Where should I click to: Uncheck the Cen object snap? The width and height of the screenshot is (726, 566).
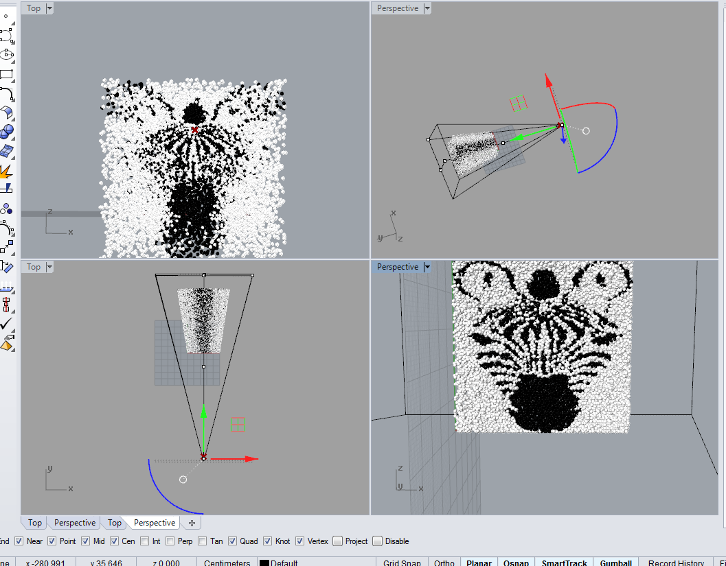(x=115, y=541)
